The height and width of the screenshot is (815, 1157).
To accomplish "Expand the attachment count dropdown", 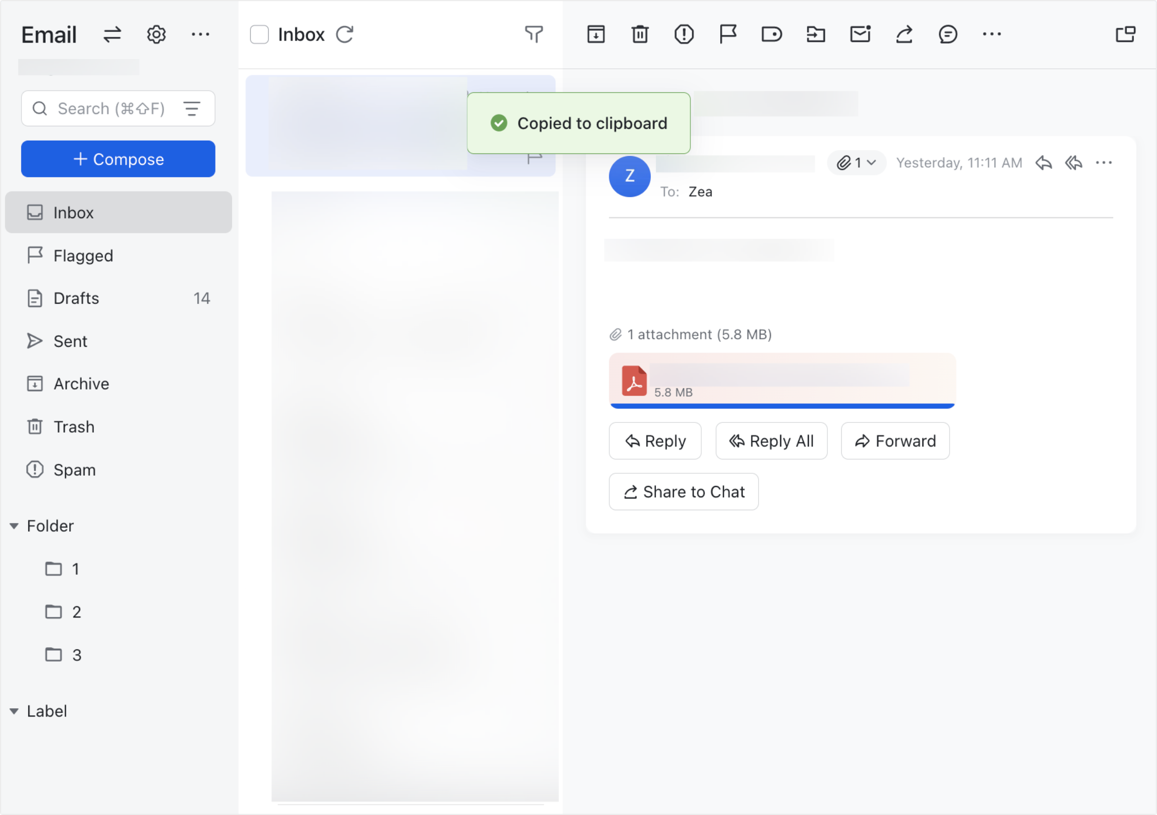I will [x=856, y=163].
